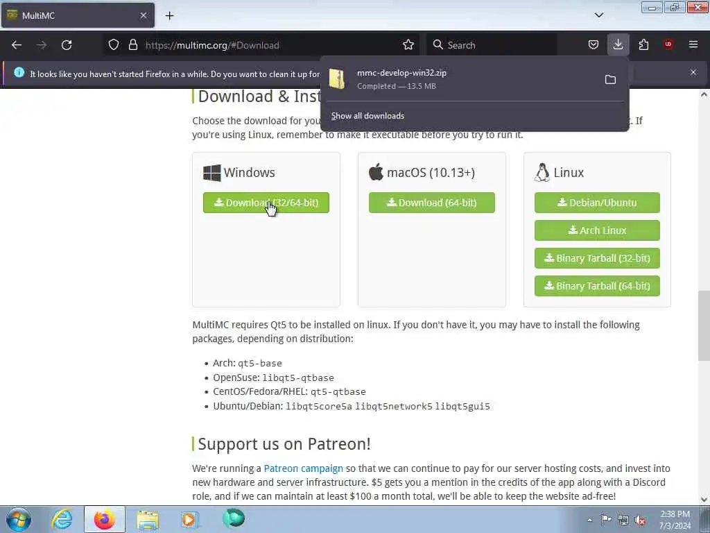The width and height of the screenshot is (710, 533).
Task: Open Windows Media Player taskbar icon
Action: click(190, 519)
